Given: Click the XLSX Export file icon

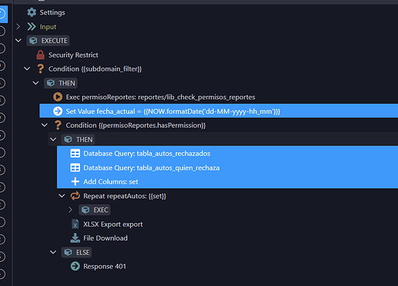Looking at the screenshot, I should (x=75, y=224).
